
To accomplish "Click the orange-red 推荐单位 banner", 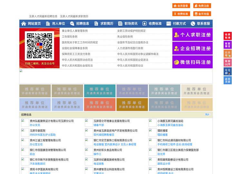I will point(100,104).
